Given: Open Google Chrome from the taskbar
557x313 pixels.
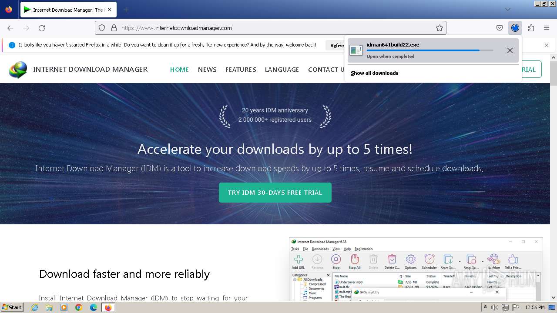Looking at the screenshot, I should (x=79, y=307).
